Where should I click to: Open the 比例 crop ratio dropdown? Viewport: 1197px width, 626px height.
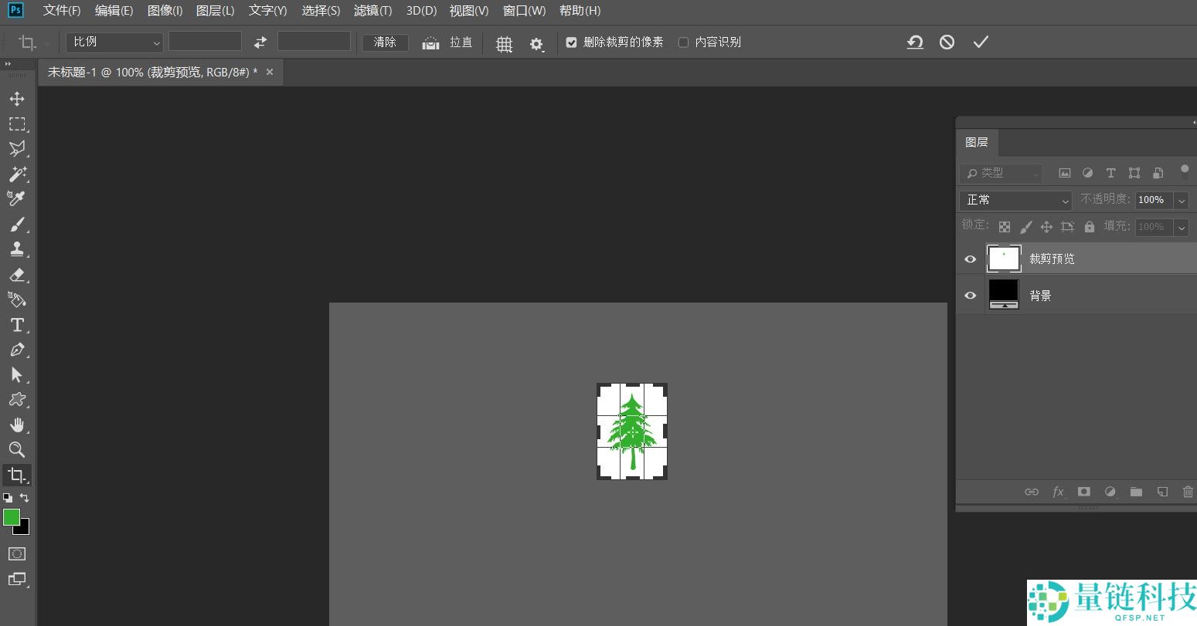point(114,42)
